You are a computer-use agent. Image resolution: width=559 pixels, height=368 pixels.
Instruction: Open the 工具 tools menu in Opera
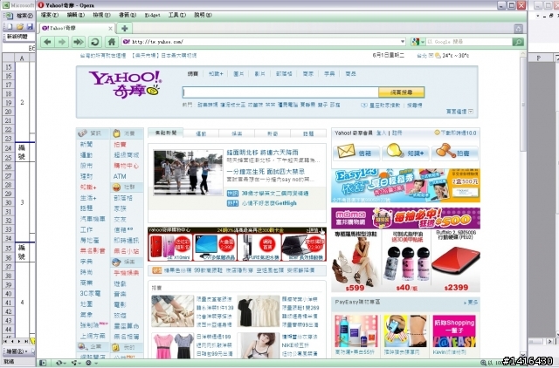[177, 15]
